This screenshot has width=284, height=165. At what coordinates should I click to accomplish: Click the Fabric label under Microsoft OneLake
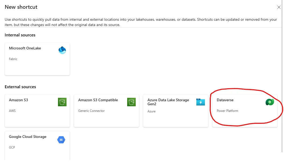pos(13,59)
